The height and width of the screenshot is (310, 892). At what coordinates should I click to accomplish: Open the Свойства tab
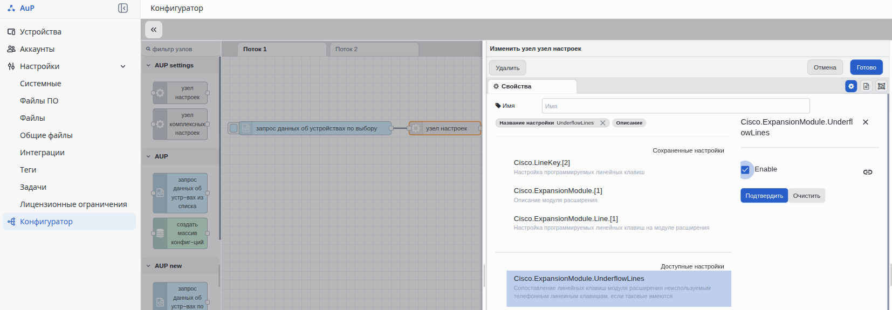532,86
